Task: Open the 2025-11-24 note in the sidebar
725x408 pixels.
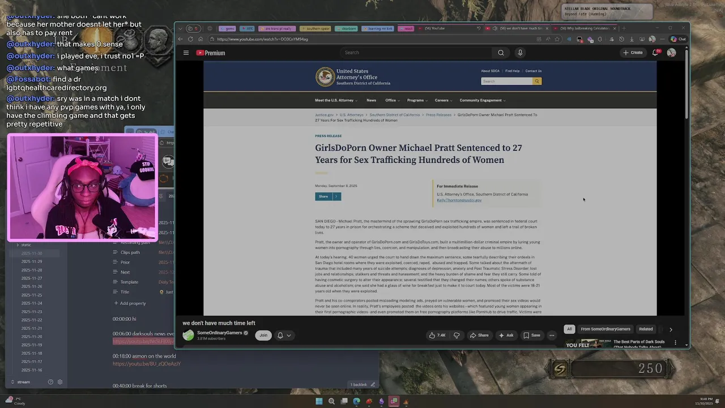Action: point(32,303)
